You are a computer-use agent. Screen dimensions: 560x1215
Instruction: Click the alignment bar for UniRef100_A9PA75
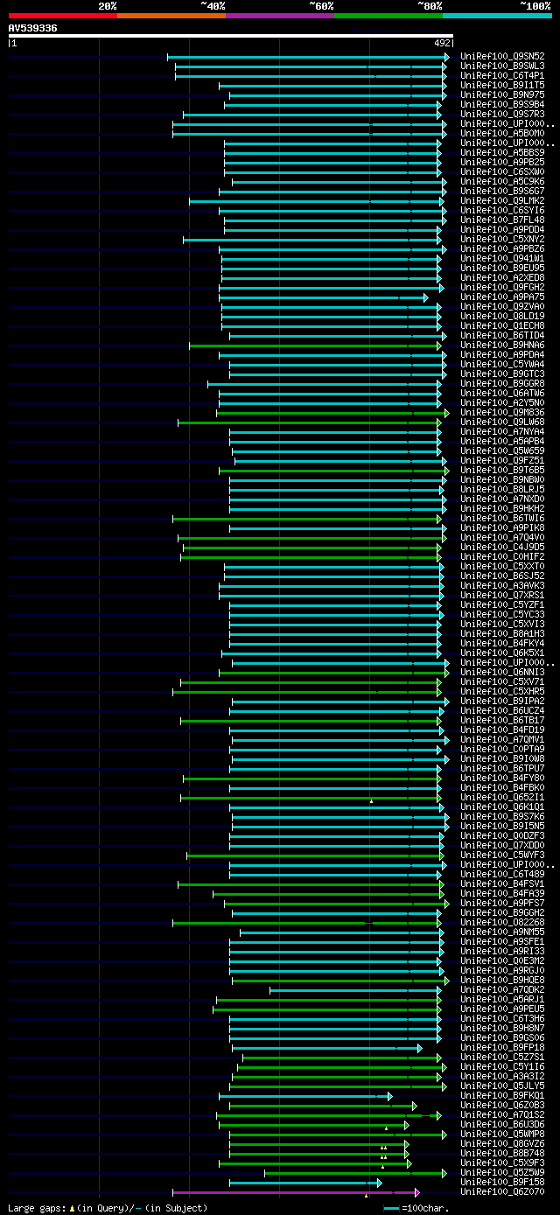pyautogui.click(x=323, y=297)
